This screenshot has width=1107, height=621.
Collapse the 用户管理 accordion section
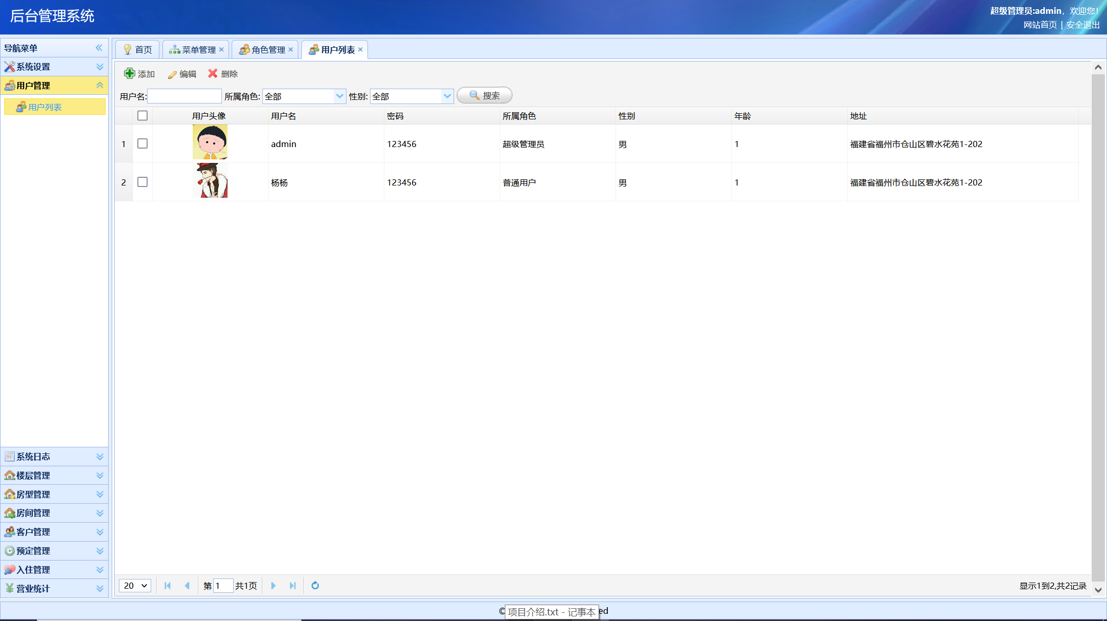[x=100, y=86]
